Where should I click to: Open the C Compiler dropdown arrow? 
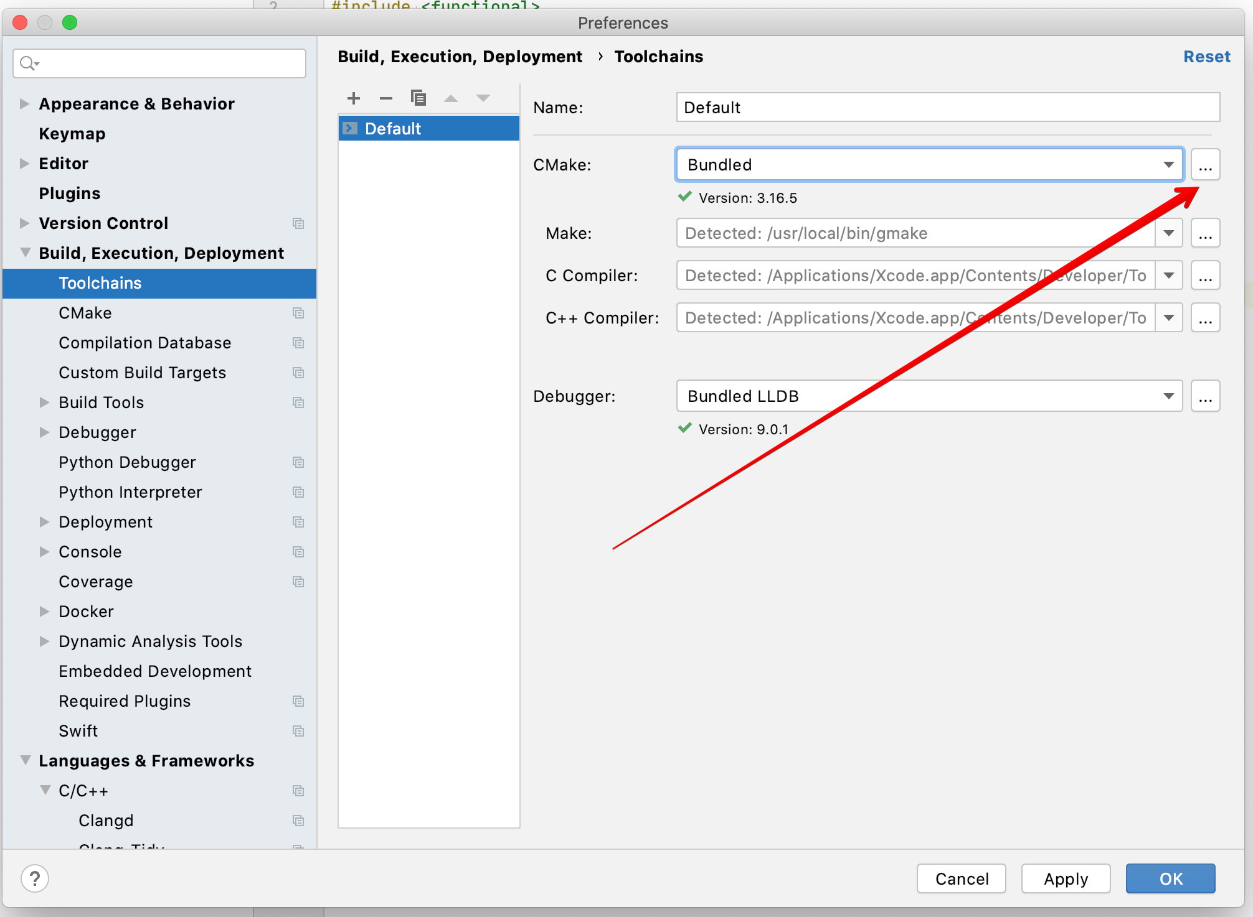click(1168, 276)
